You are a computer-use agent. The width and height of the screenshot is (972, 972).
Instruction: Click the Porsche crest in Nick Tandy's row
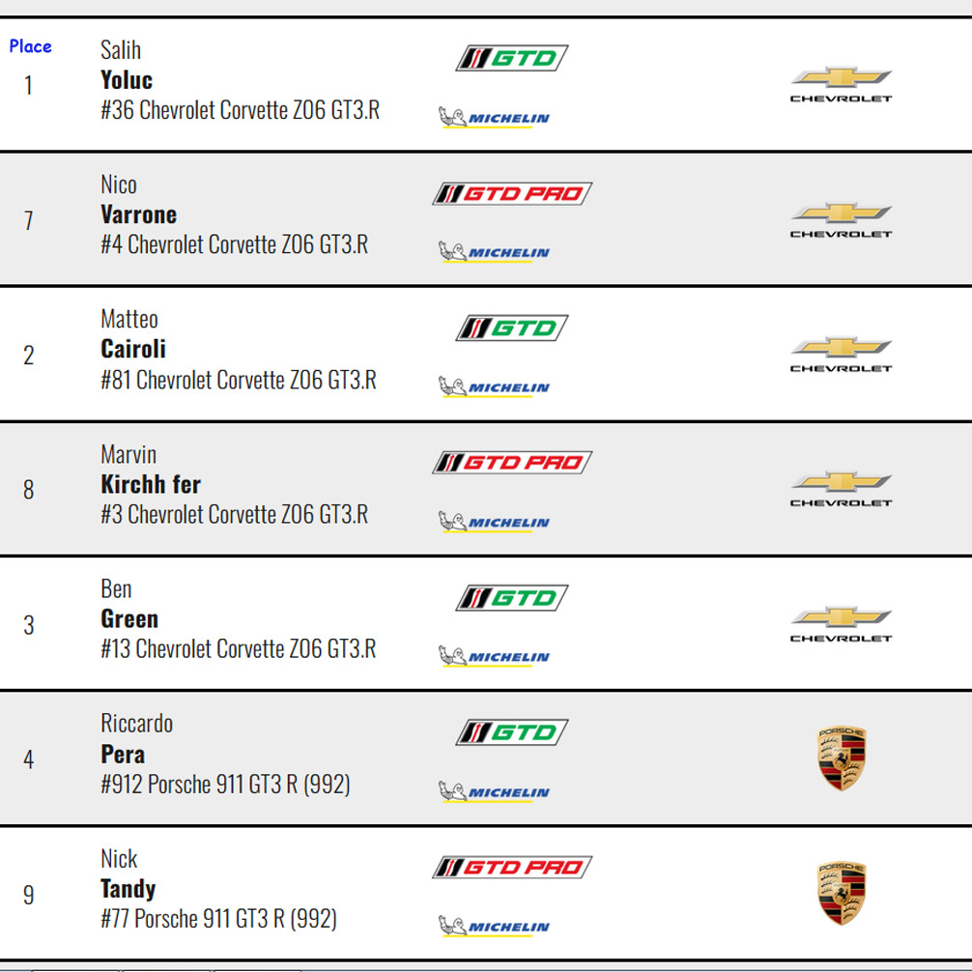tap(842, 893)
